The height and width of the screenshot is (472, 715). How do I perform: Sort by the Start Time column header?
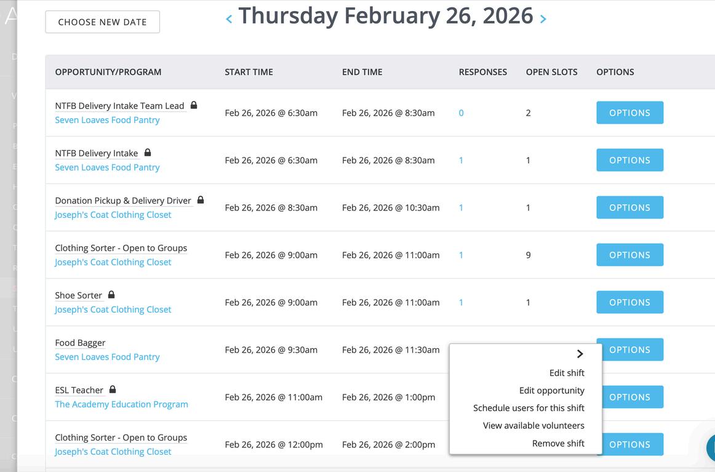(249, 72)
